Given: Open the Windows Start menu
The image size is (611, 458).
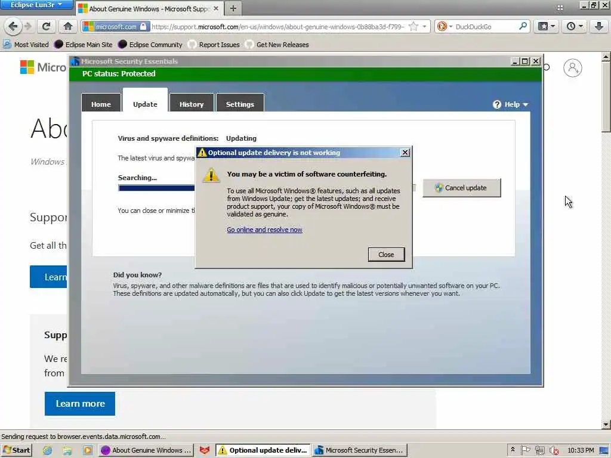Looking at the screenshot, I should 16,450.
